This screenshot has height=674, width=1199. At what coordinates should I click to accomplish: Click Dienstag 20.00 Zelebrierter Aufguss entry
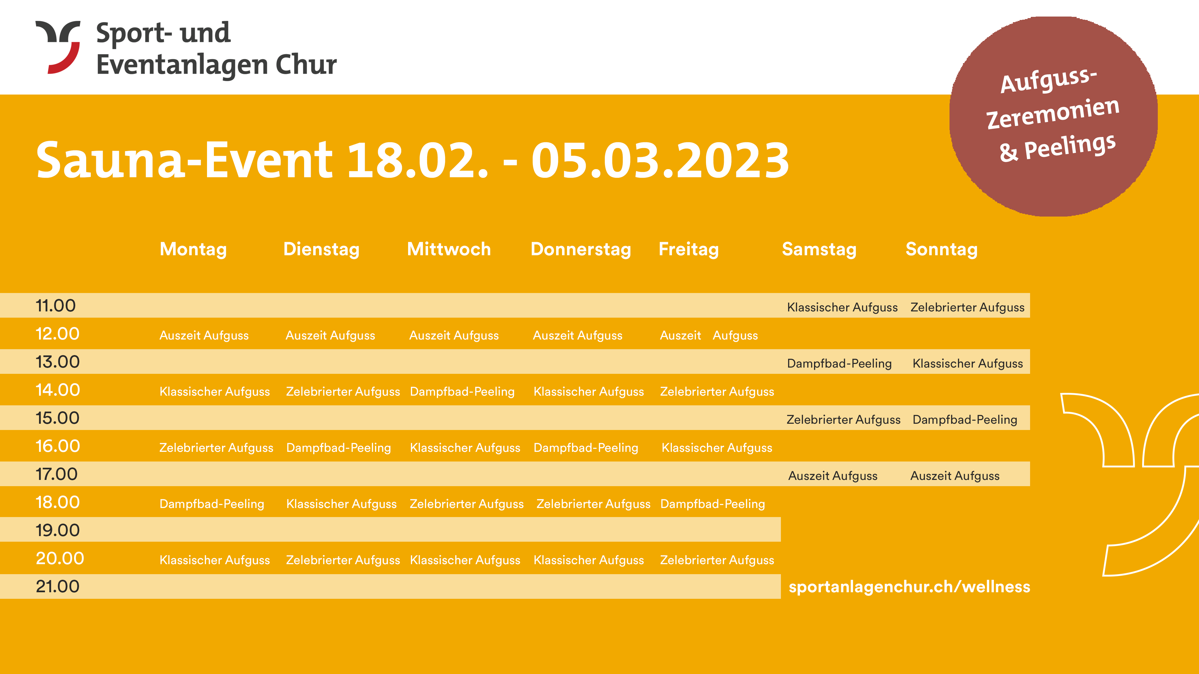tap(343, 560)
